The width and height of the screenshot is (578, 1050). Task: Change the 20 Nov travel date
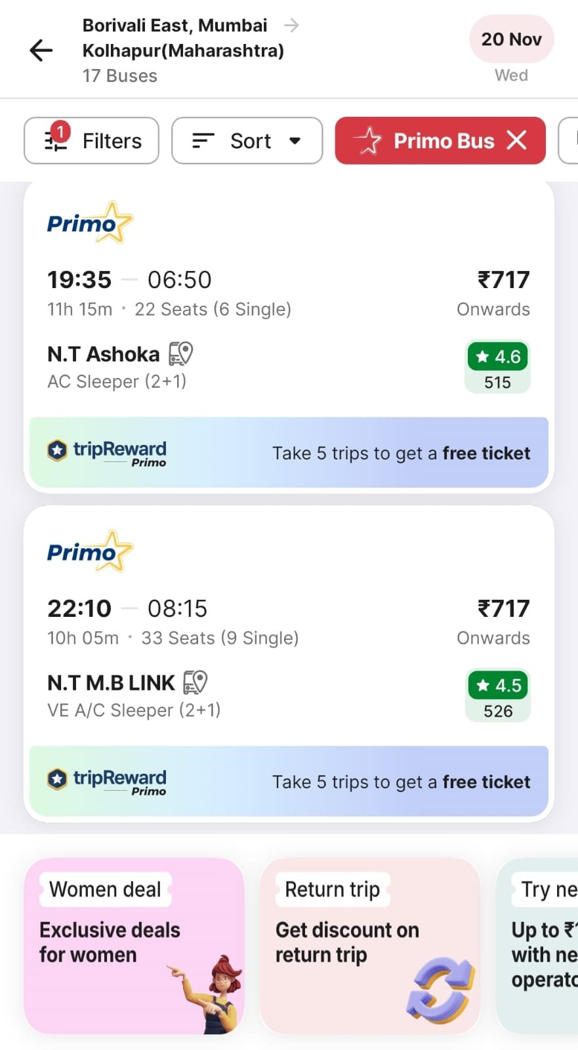pyautogui.click(x=511, y=40)
